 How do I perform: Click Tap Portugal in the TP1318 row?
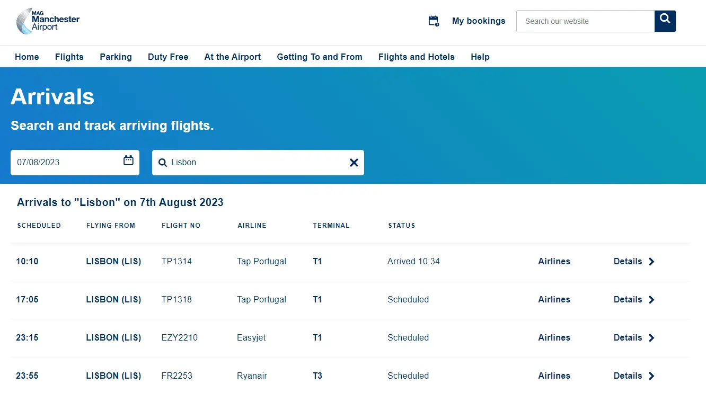pos(261,300)
